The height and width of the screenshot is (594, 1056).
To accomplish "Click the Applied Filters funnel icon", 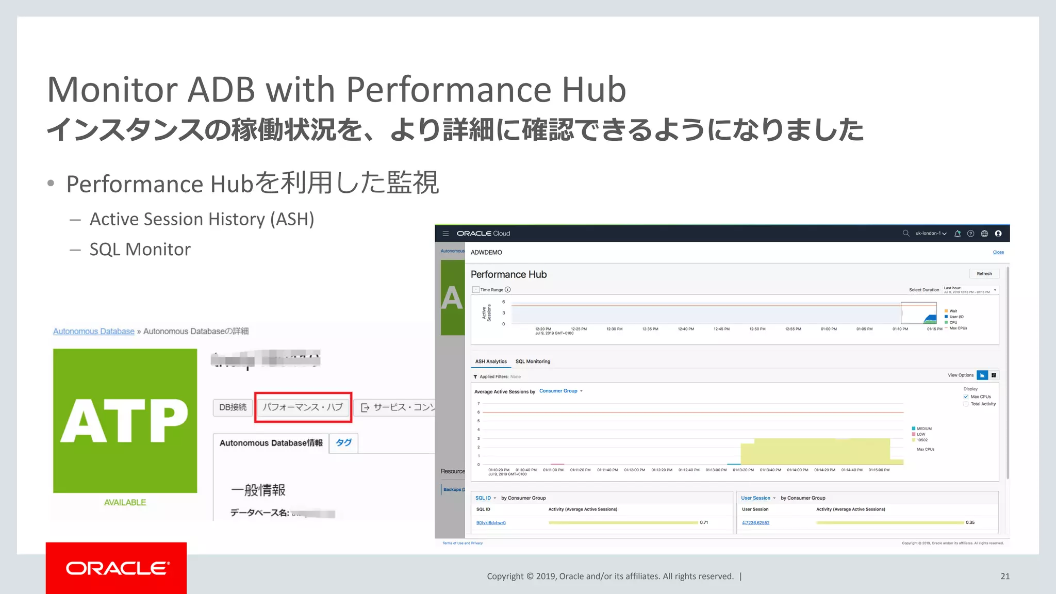I will point(475,377).
